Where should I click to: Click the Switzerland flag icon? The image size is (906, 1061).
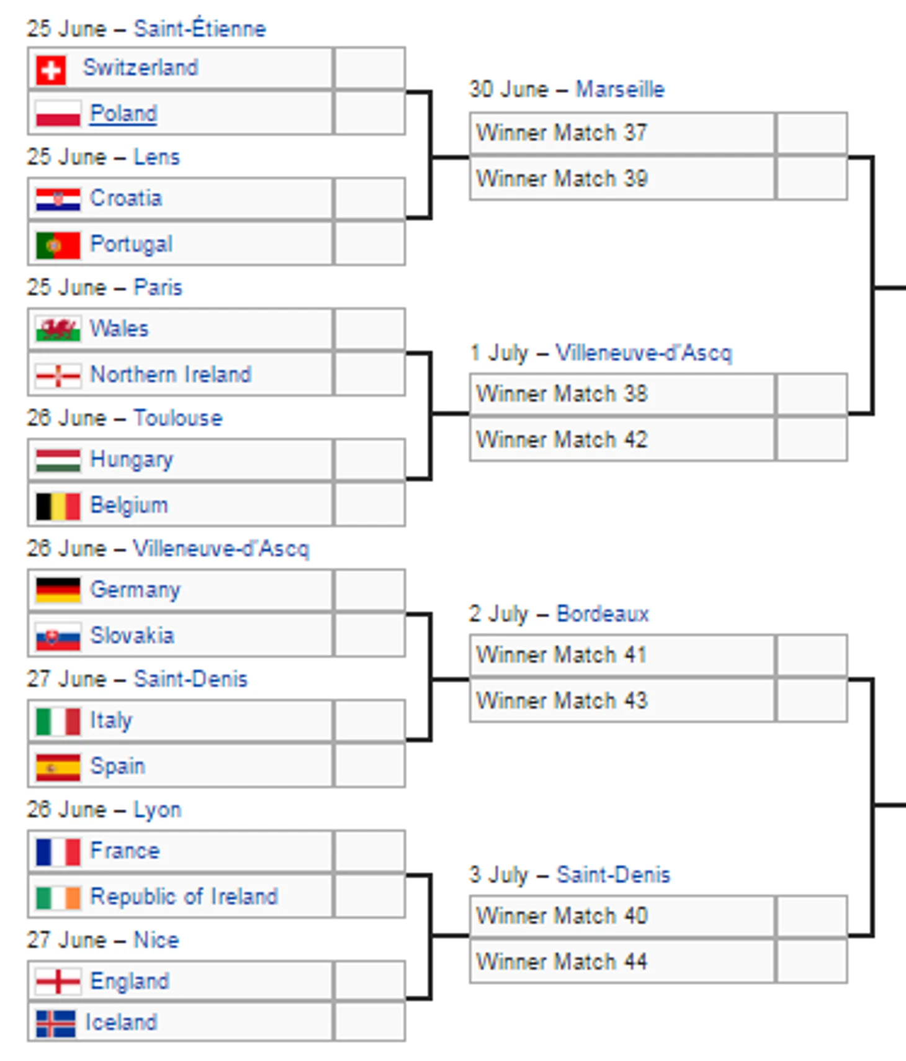(x=50, y=69)
